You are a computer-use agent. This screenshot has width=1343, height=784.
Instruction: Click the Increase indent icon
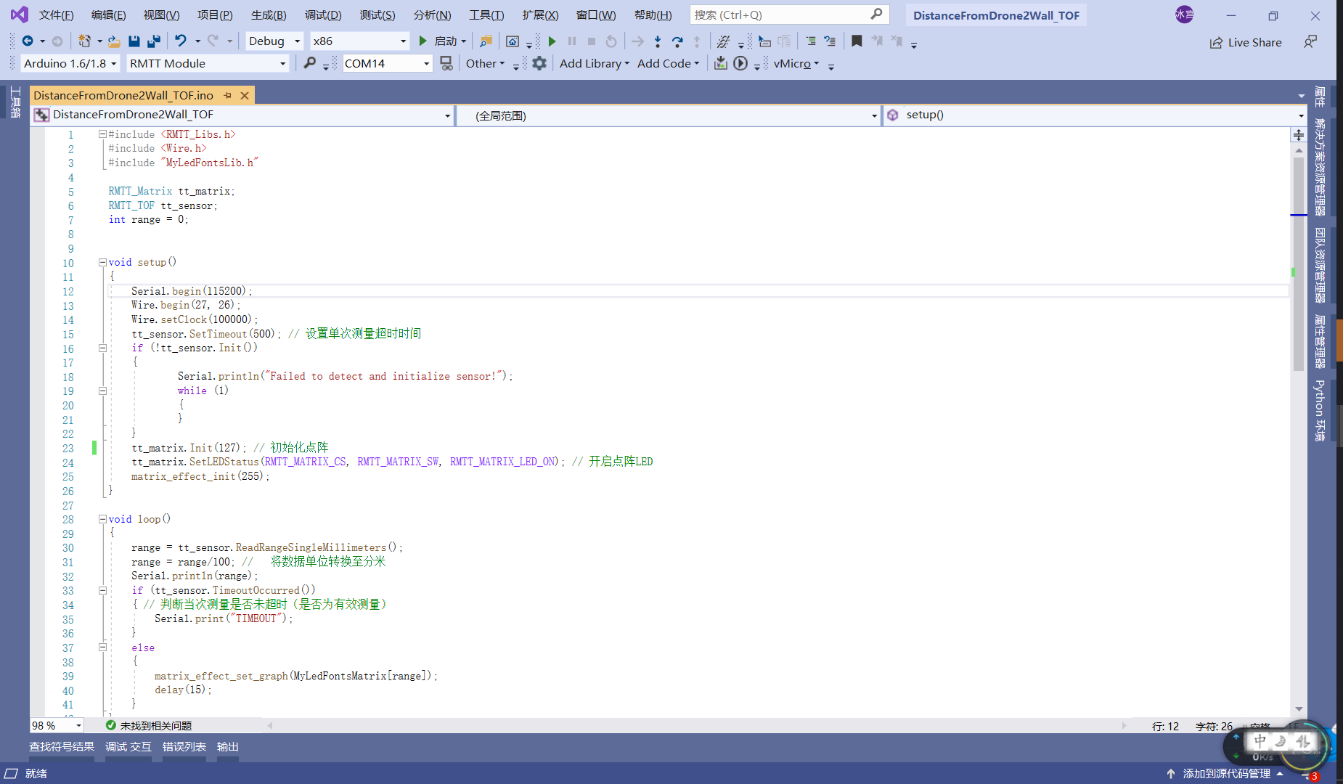[830, 41]
